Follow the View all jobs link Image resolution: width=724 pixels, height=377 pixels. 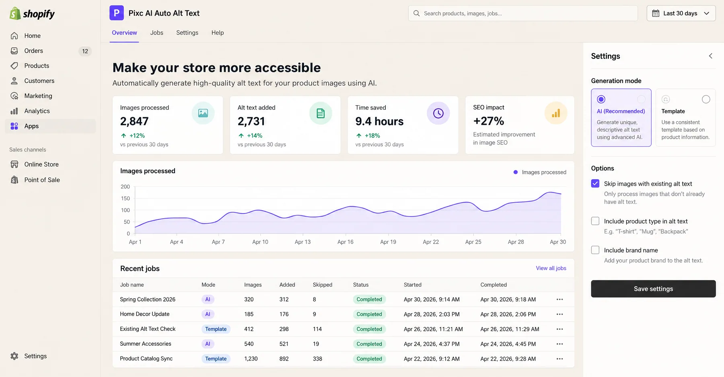(551, 268)
